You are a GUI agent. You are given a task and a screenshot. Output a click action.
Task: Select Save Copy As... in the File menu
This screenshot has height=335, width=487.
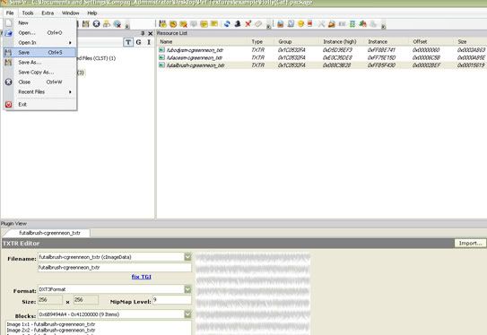pos(39,72)
